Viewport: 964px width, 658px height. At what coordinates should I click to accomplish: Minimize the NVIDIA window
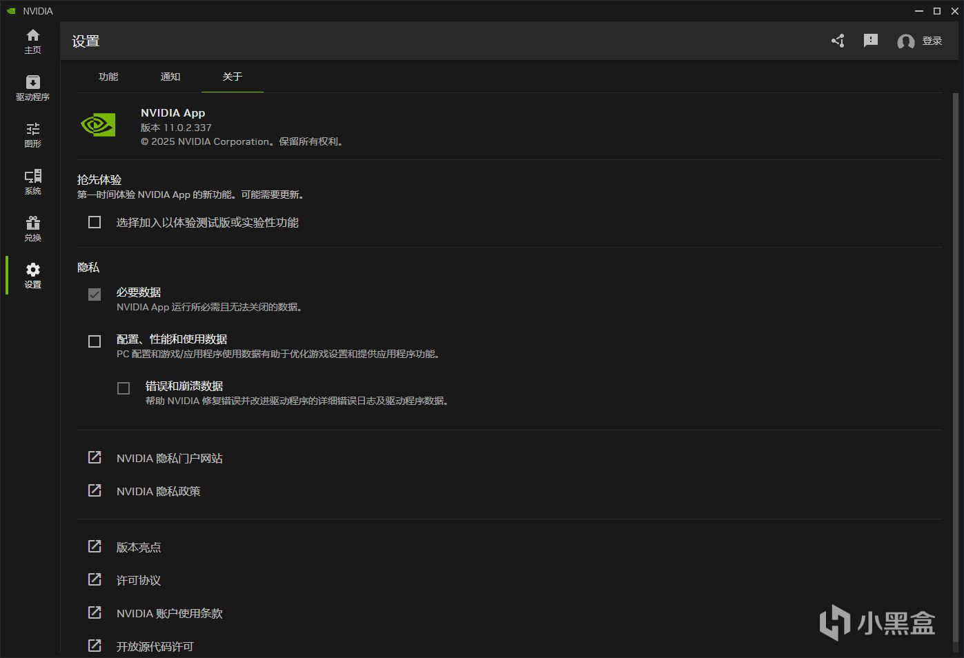pos(919,11)
